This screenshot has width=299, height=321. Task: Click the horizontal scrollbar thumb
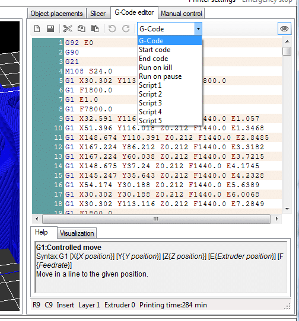156,219
